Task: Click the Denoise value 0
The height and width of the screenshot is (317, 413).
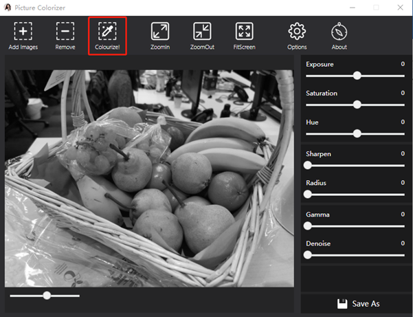Action: [403, 243]
